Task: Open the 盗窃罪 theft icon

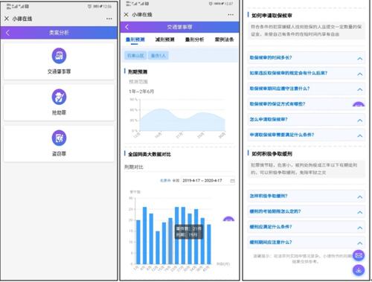Action: coord(59,138)
